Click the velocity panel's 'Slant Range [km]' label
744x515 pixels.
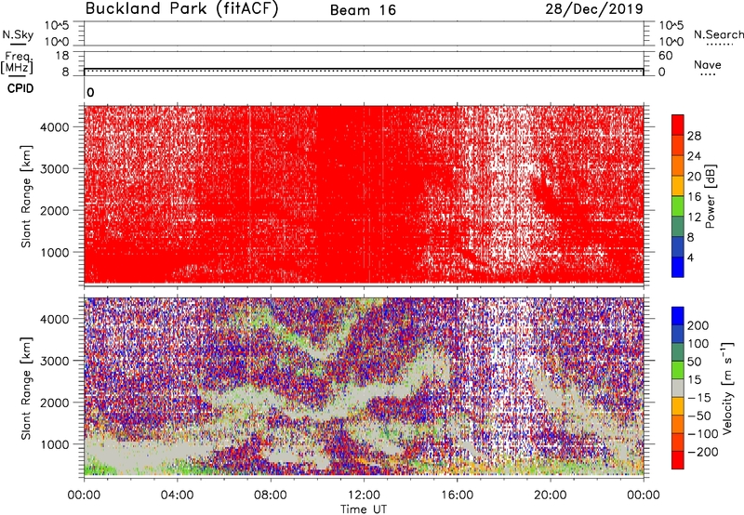coord(27,388)
